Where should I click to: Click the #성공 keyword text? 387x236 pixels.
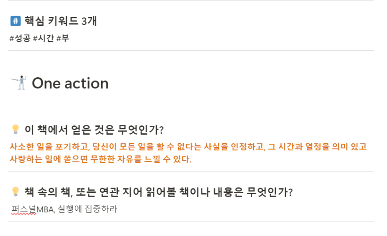click(20, 38)
